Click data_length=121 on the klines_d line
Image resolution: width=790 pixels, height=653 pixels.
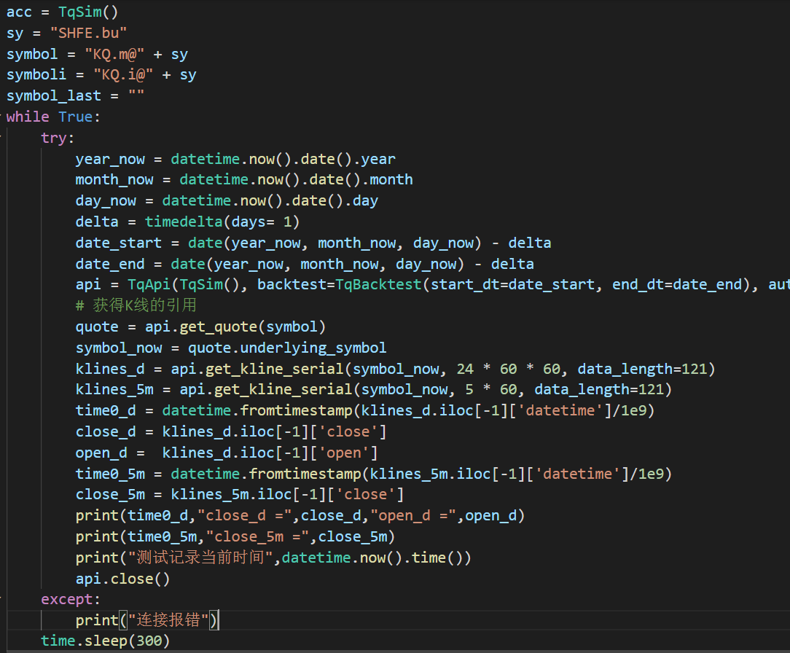point(660,369)
